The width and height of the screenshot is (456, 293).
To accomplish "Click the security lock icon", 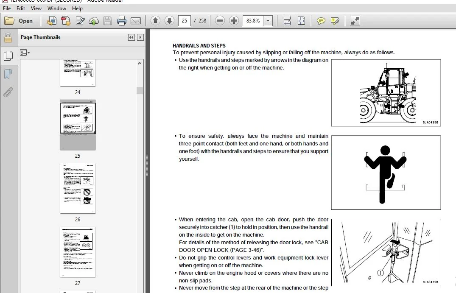I will click(8, 38).
